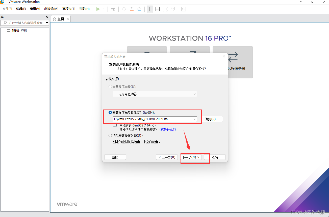The width and height of the screenshot is (329, 217).
Task: Open the 帮助(H) menu
Action: [84, 9]
